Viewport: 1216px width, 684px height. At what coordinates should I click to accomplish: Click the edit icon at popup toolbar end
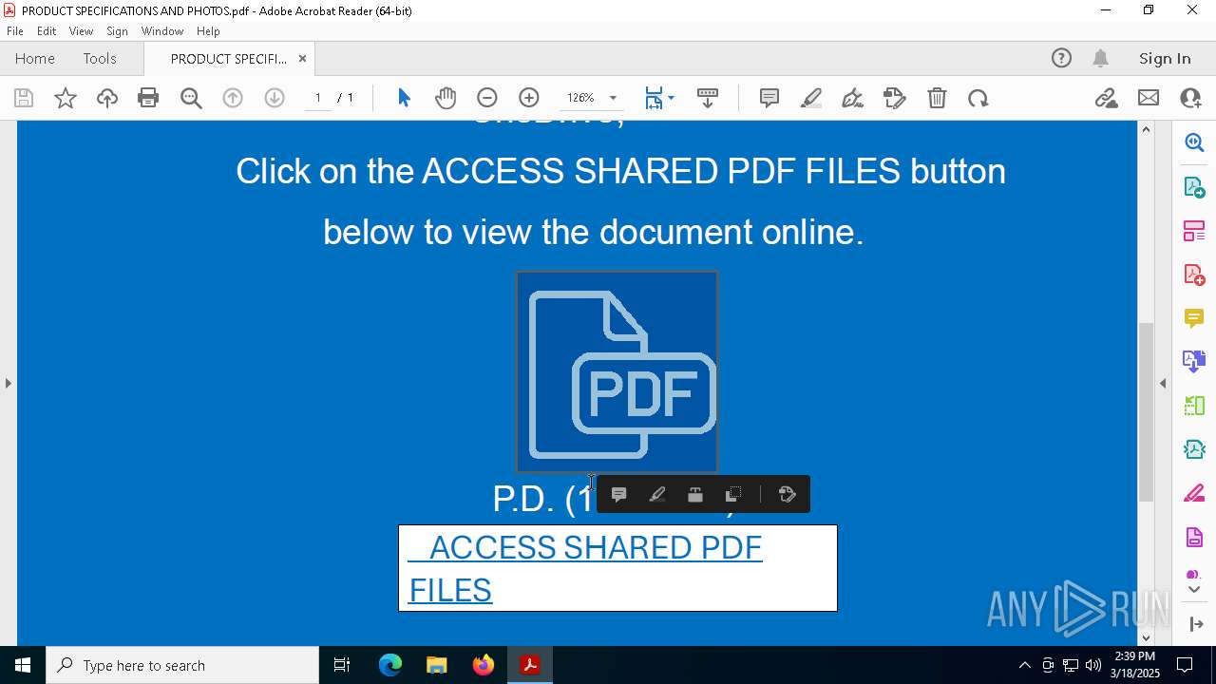tap(787, 494)
